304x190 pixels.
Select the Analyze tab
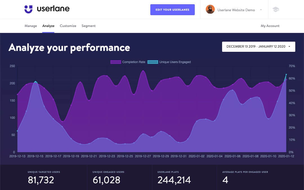point(48,26)
